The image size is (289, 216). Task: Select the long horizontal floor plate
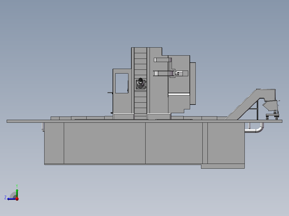[144, 121]
